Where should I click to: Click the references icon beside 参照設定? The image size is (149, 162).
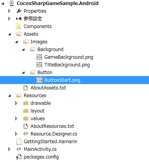click(19, 19)
